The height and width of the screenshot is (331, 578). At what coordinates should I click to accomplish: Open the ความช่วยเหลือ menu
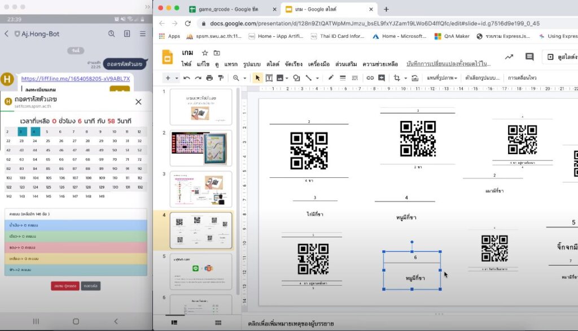coord(380,64)
